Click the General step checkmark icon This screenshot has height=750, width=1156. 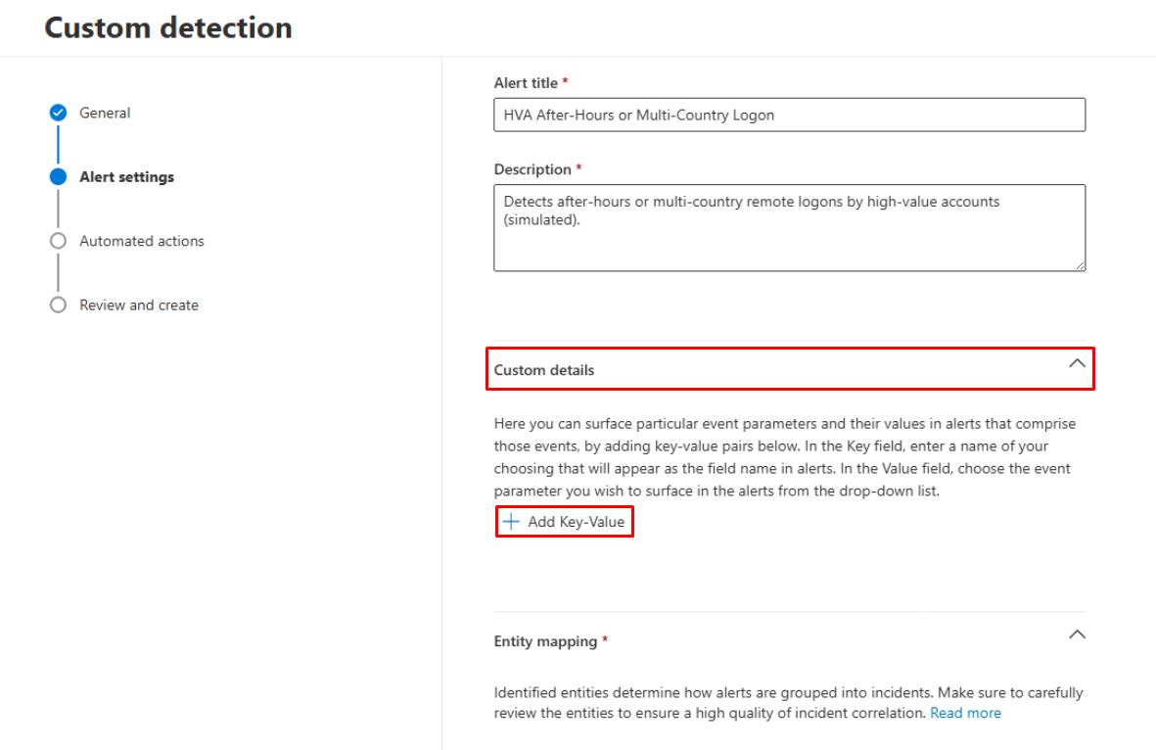tap(58, 113)
